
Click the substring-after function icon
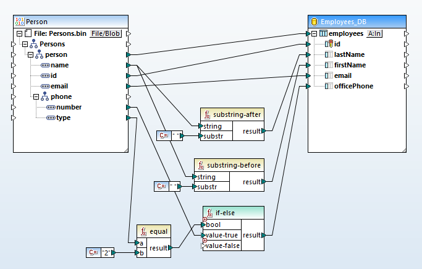pos(206,114)
